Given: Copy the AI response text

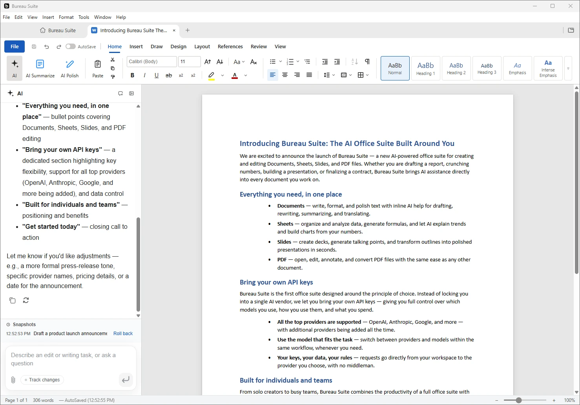Looking at the screenshot, I should [x=13, y=300].
